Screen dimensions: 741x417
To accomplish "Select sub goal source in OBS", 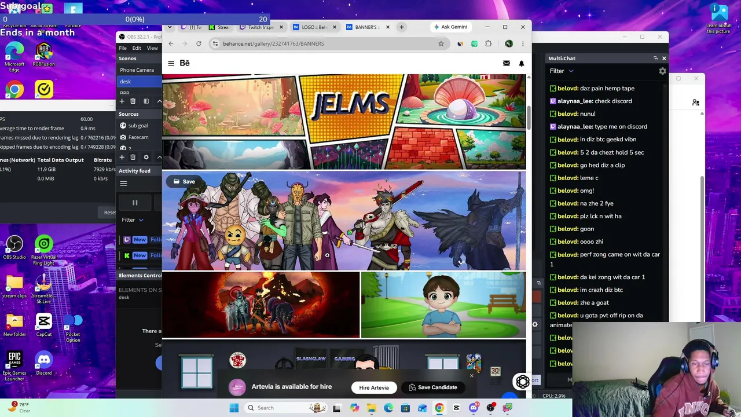I will pyautogui.click(x=139, y=126).
